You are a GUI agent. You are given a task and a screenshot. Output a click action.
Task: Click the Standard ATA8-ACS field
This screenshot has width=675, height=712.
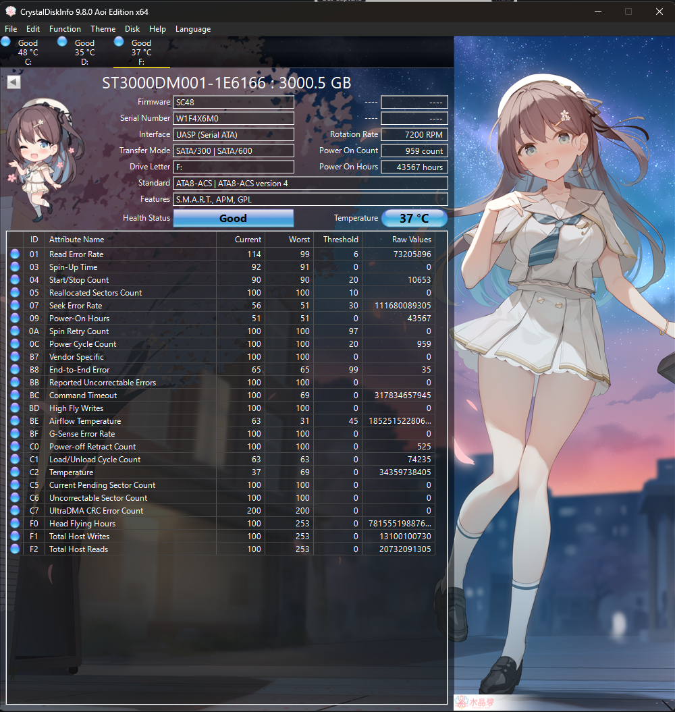coord(310,183)
